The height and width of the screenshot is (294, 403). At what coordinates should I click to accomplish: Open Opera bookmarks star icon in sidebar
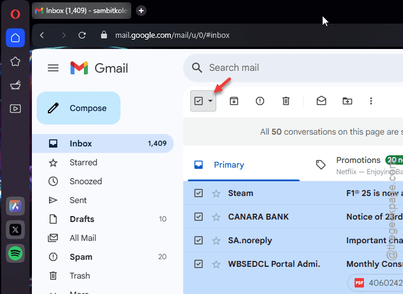(x=15, y=61)
